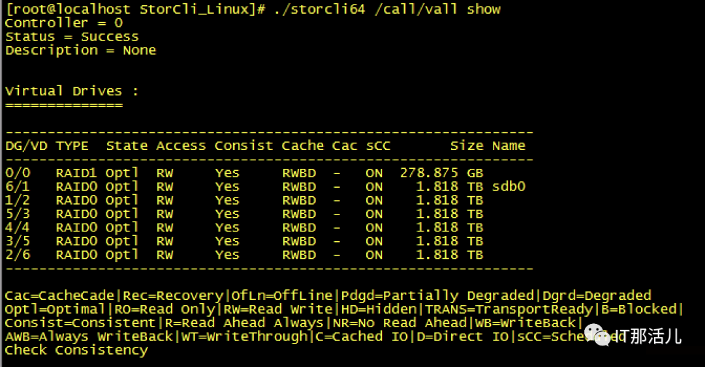Click the 5/3 virtual drive ID

point(18,214)
